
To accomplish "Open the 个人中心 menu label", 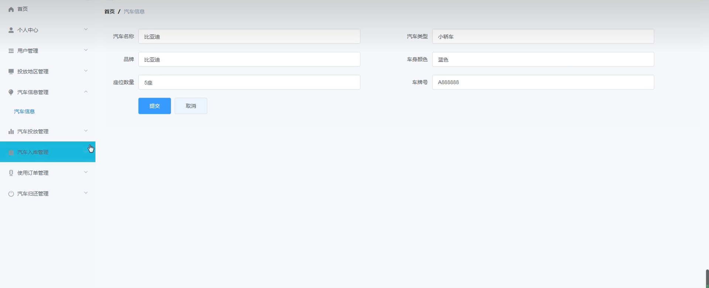I will (28, 30).
